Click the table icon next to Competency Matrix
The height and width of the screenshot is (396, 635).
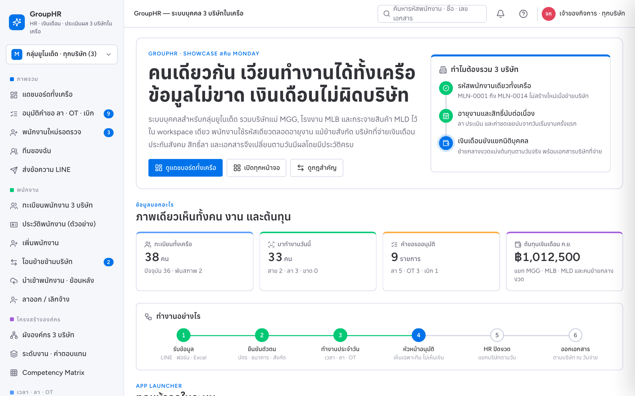14,373
